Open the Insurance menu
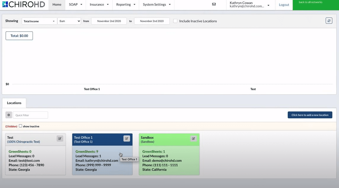339x188 pixels. tap(99, 5)
